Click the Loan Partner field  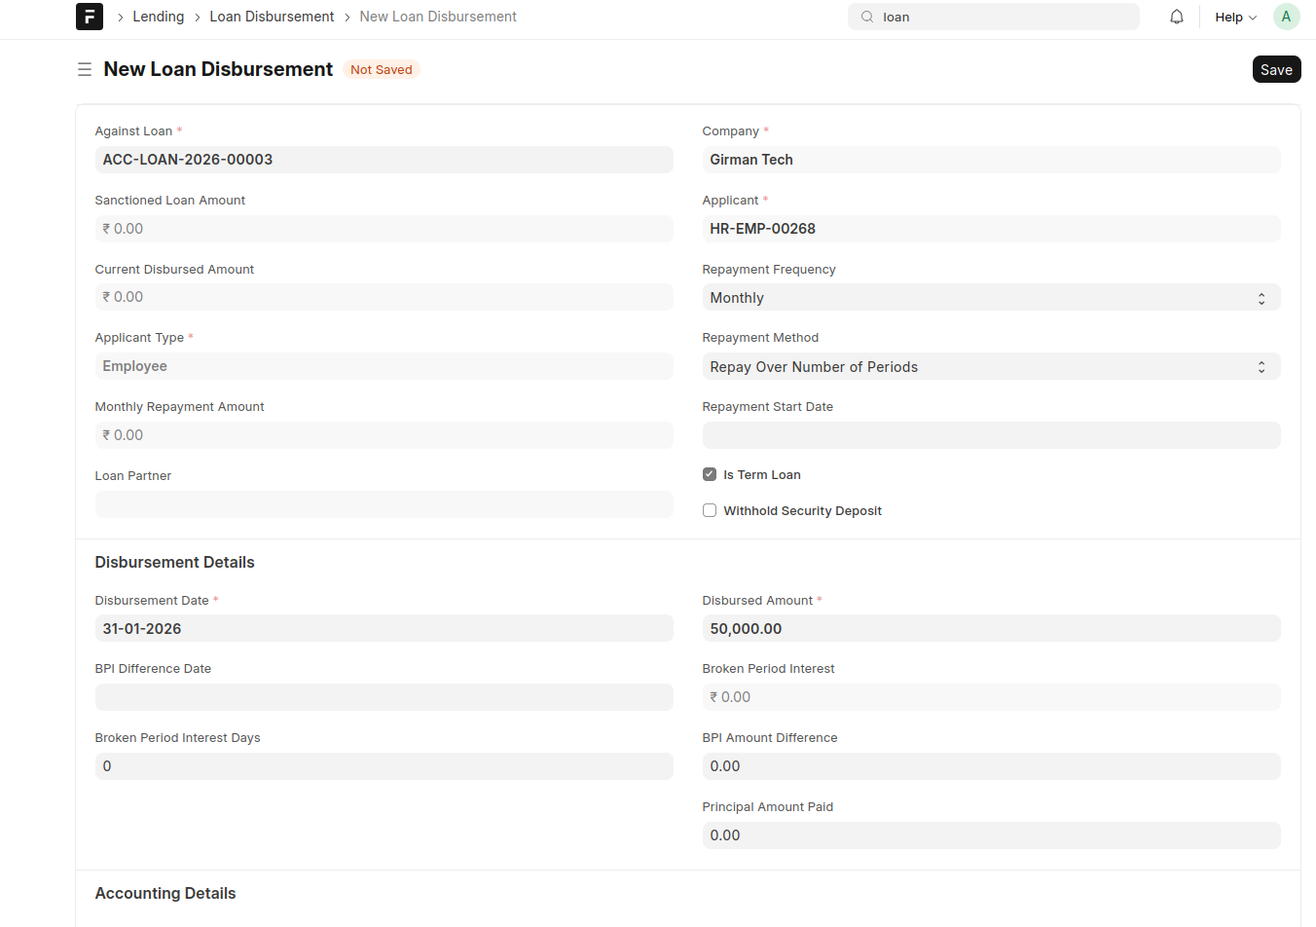tap(384, 504)
